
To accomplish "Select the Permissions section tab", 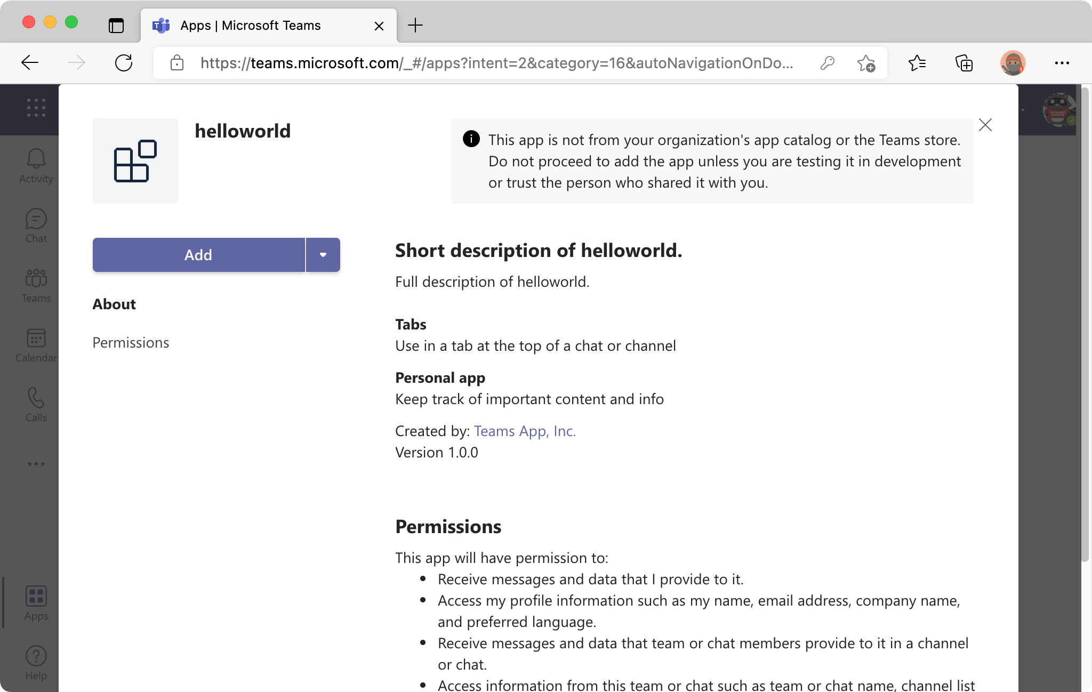I will 131,342.
